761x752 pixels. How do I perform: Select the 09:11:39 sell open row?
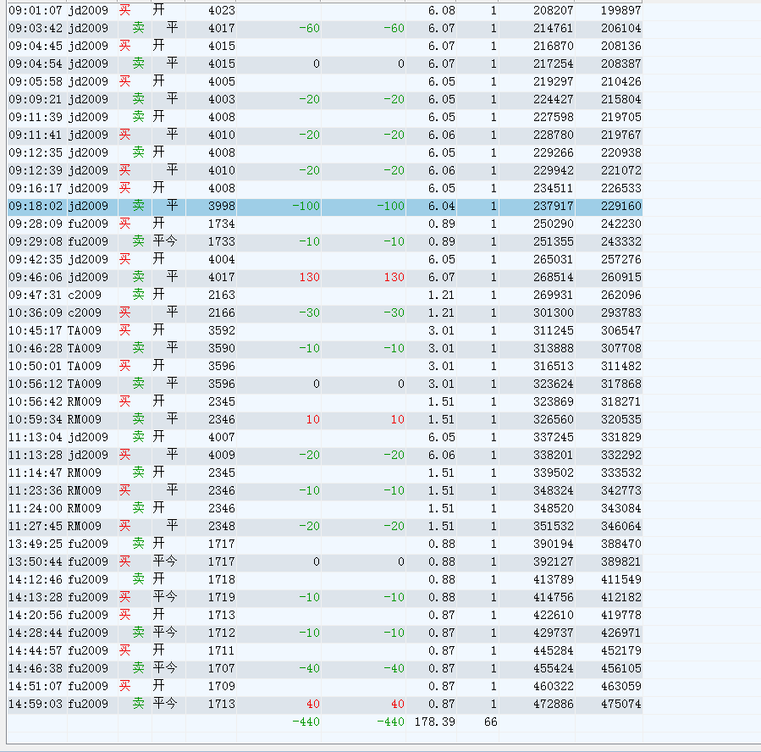pyautogui.click(x=325, y=117)
